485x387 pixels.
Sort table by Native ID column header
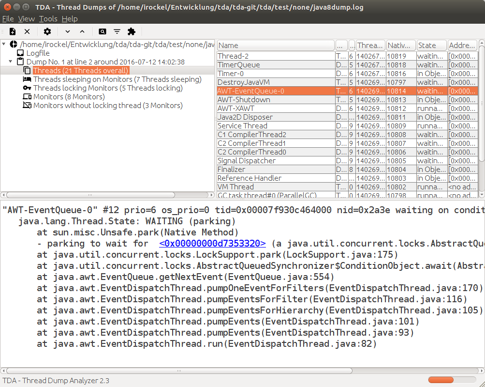pos(401,45)
